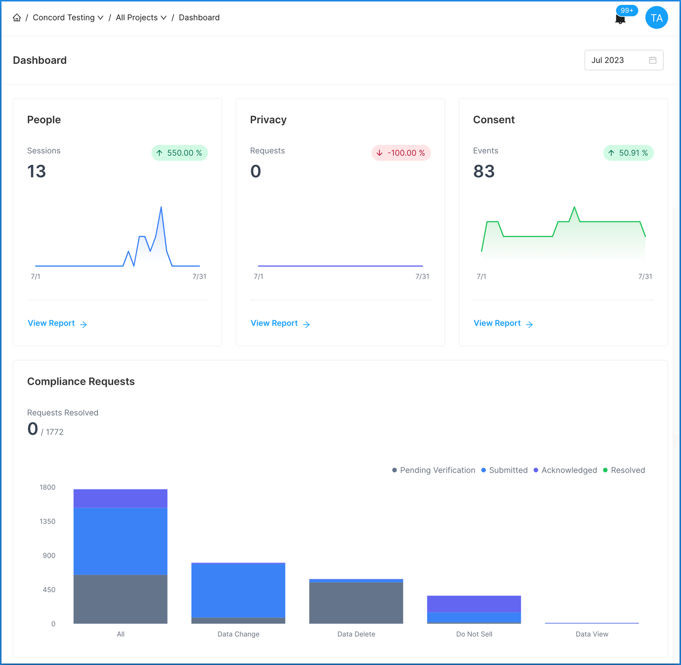The width and height of the screenshot is (681, 665).
Task: Click the TA avatar icon
Action: click(x=656, y=17)
